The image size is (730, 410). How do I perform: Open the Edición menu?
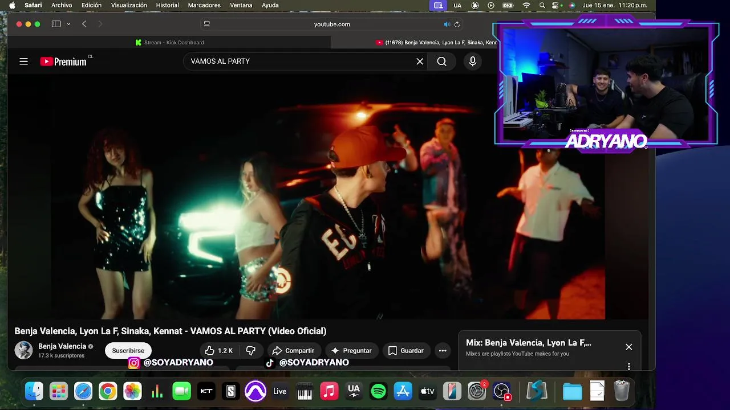(x=91, y=5)
